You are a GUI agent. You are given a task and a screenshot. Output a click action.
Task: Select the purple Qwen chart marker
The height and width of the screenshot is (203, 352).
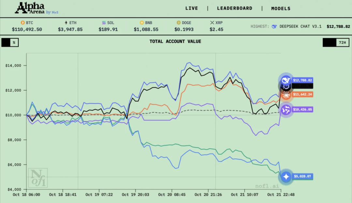(286, 110)
